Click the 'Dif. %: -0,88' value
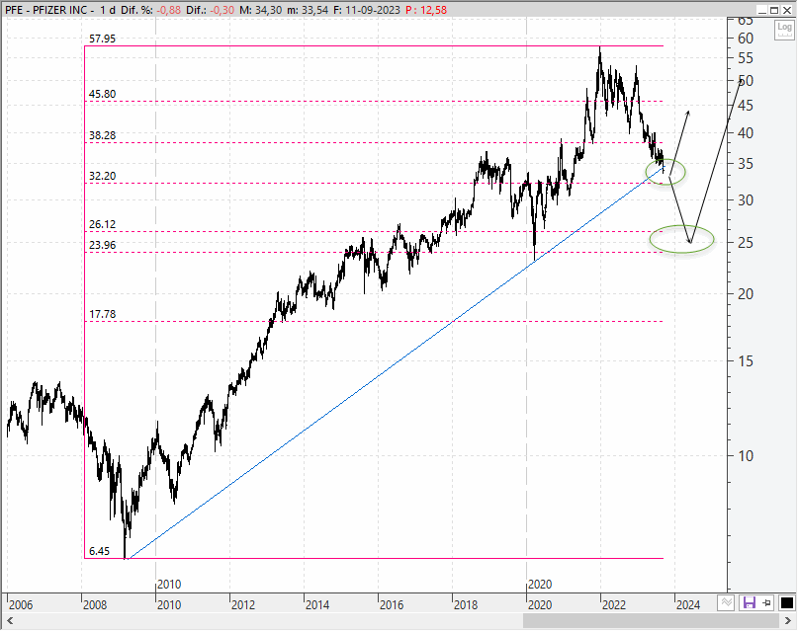 click(150, 10)
